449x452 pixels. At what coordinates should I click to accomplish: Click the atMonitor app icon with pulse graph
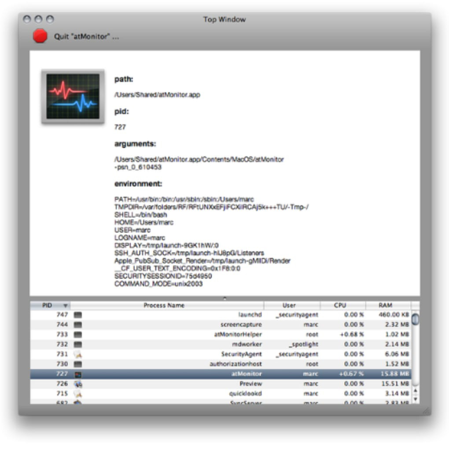(73, 96)
